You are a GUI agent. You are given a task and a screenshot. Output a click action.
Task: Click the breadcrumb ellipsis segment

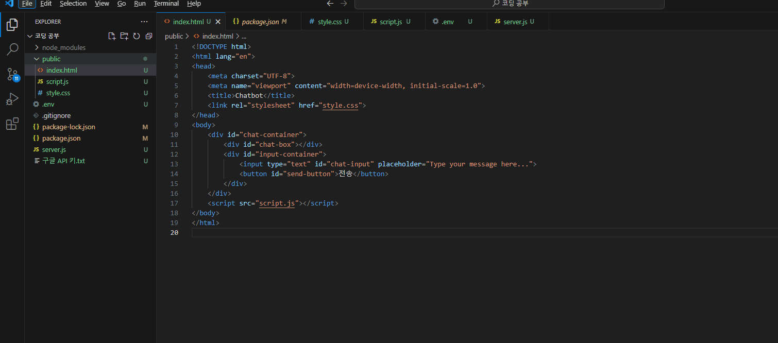(244, 36)
